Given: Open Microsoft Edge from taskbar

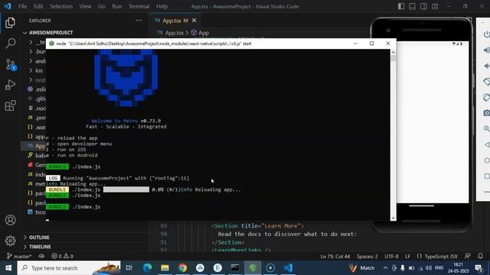Looking at the screenshot, I should pyautogui.click(x=147, y=268).
